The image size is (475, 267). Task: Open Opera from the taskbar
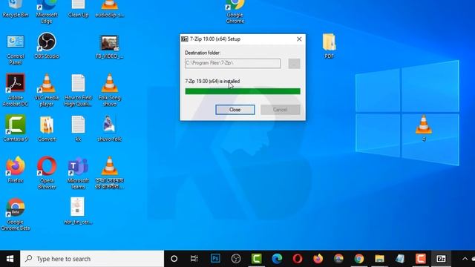(x=298, y=259)
